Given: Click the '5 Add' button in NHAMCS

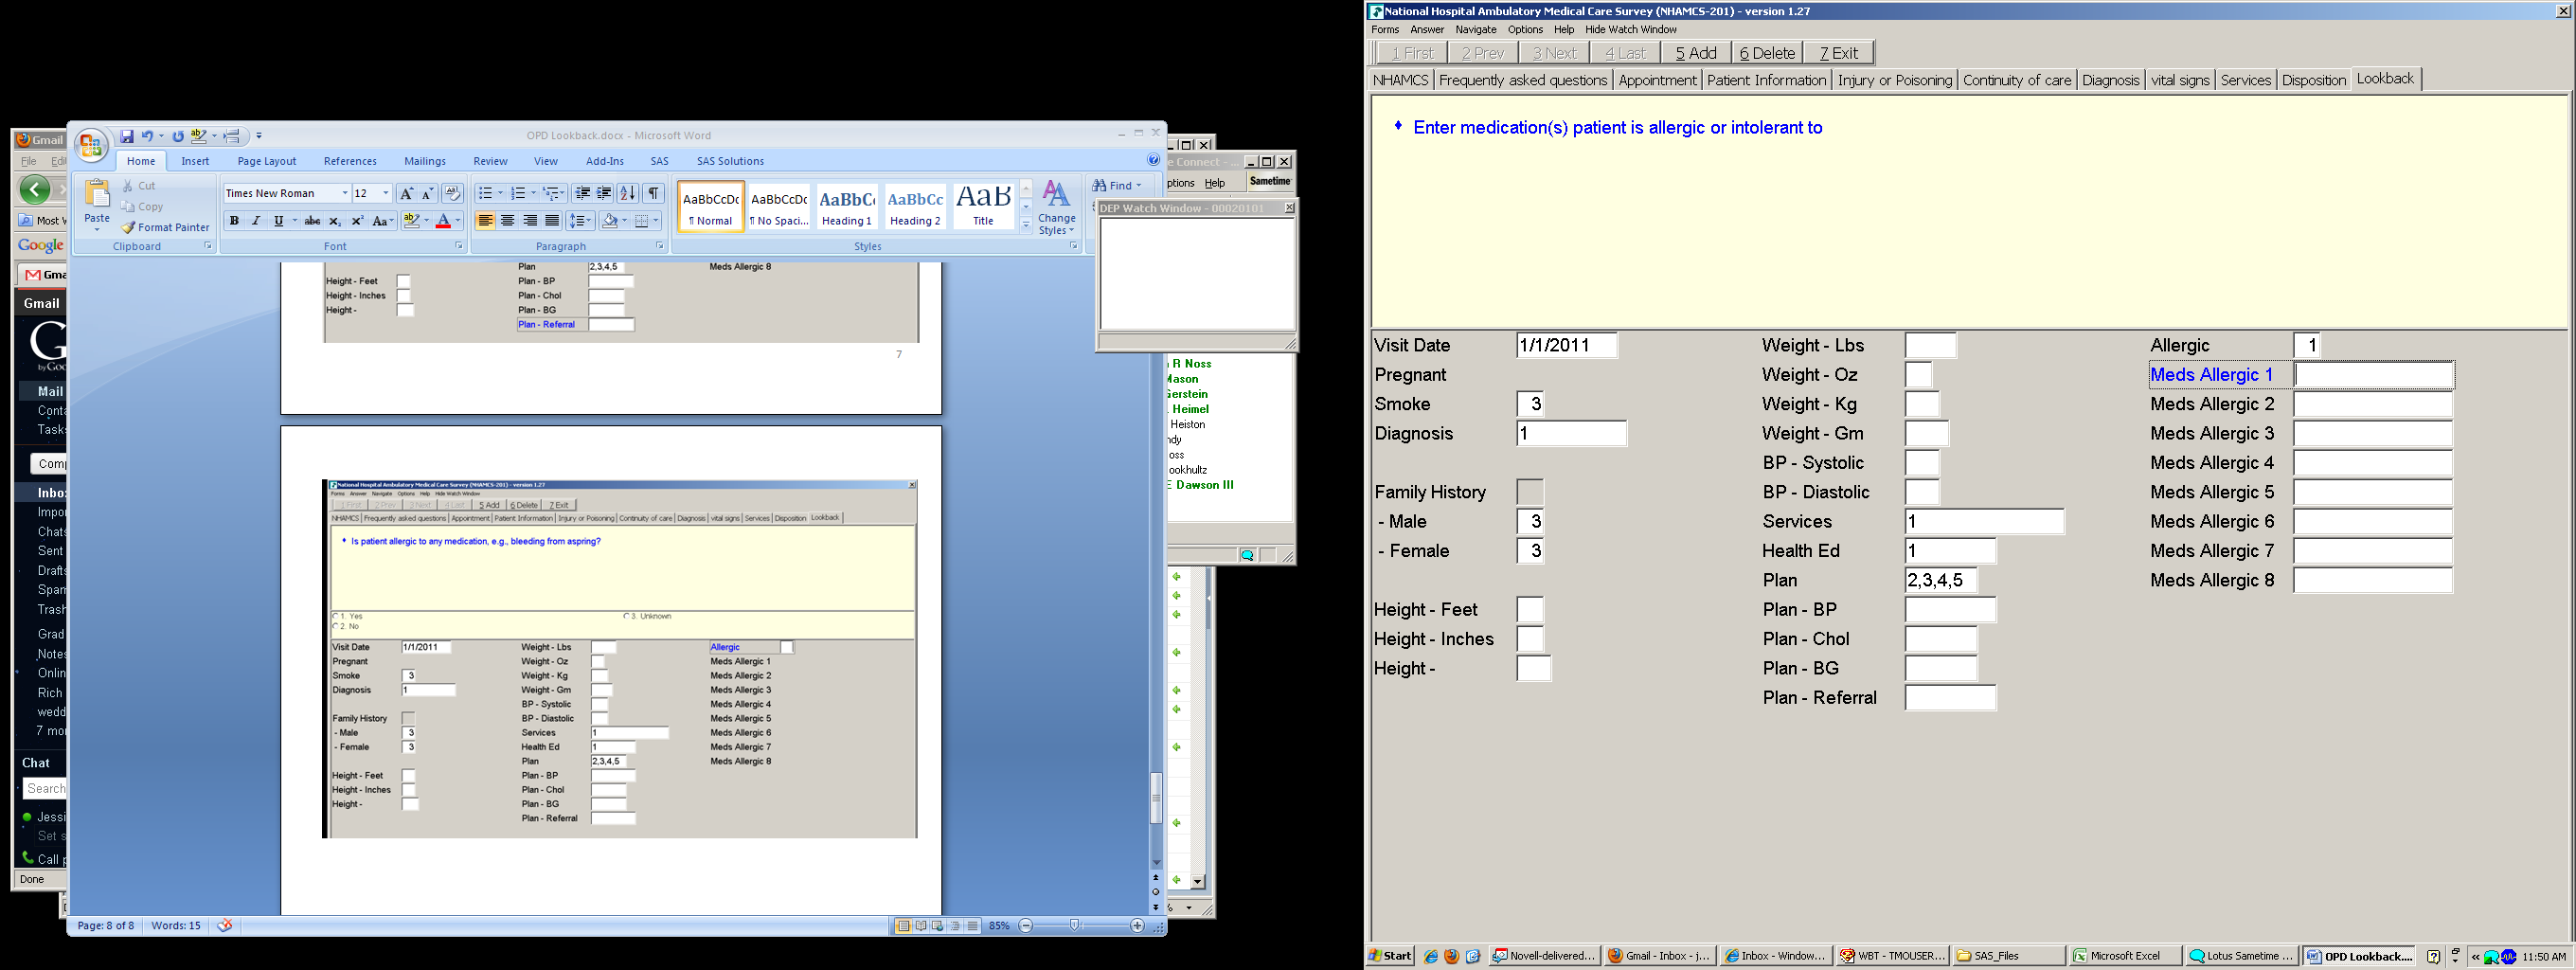Looking at the screenshot, I should click(1696, 53).
